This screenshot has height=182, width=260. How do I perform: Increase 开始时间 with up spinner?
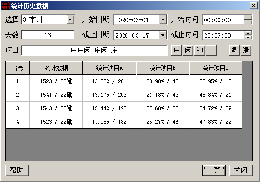point(248,18)
